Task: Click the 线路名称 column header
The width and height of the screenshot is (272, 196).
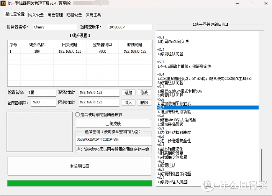Action: coord(37,45)
